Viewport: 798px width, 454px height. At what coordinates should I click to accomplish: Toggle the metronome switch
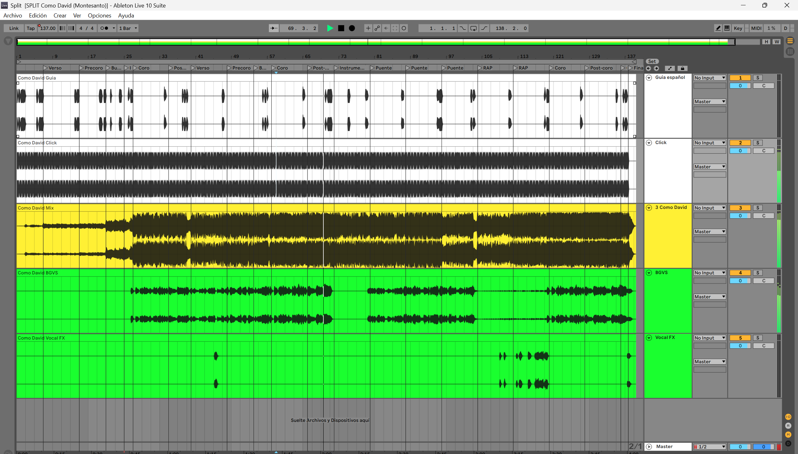pyautogui.click(x=104, y=28)
